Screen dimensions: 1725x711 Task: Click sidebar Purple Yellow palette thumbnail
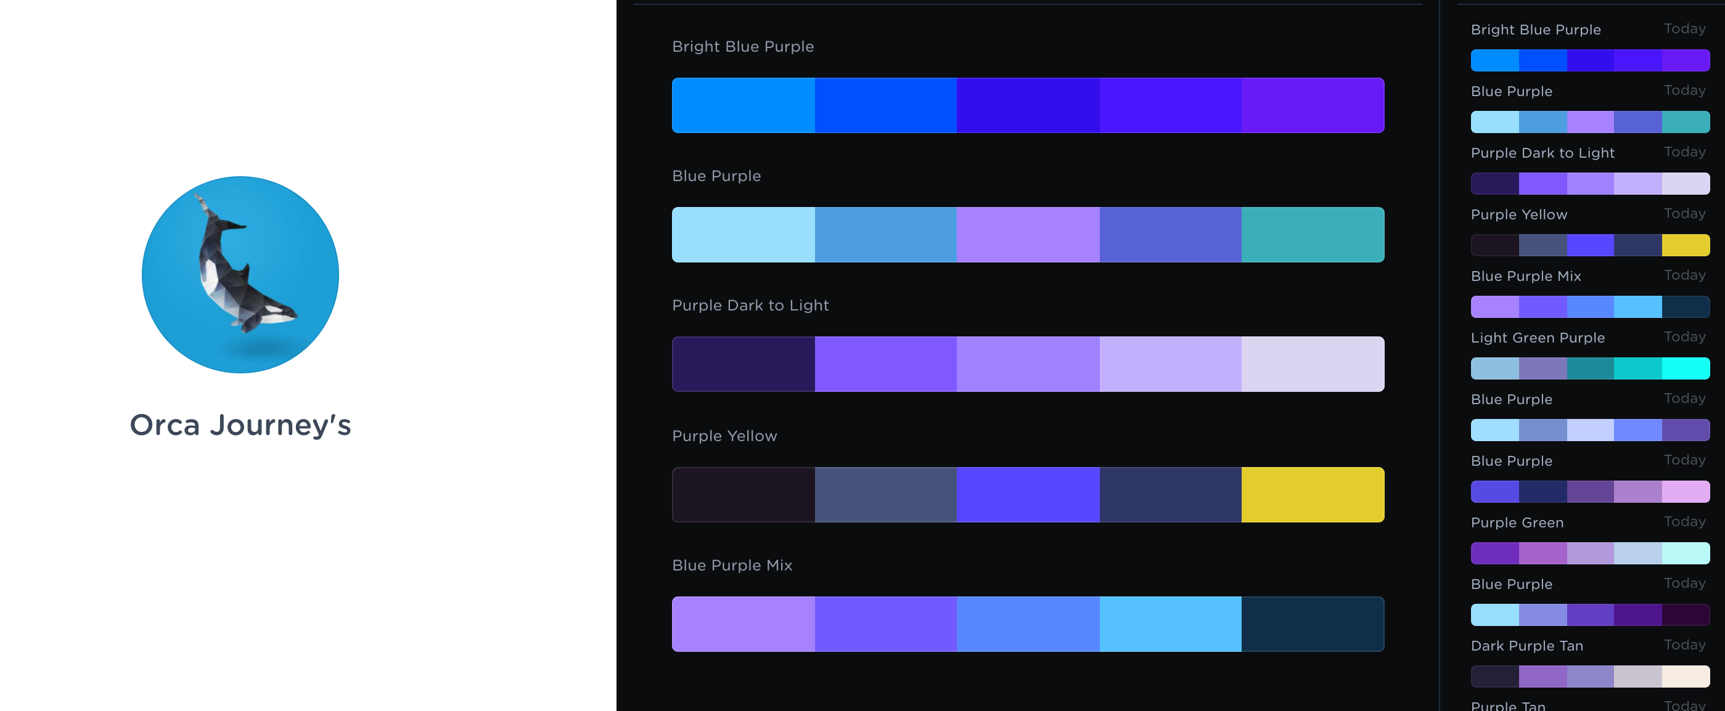tap(1590, 245)
